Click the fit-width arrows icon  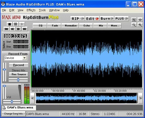click(140, 20)
